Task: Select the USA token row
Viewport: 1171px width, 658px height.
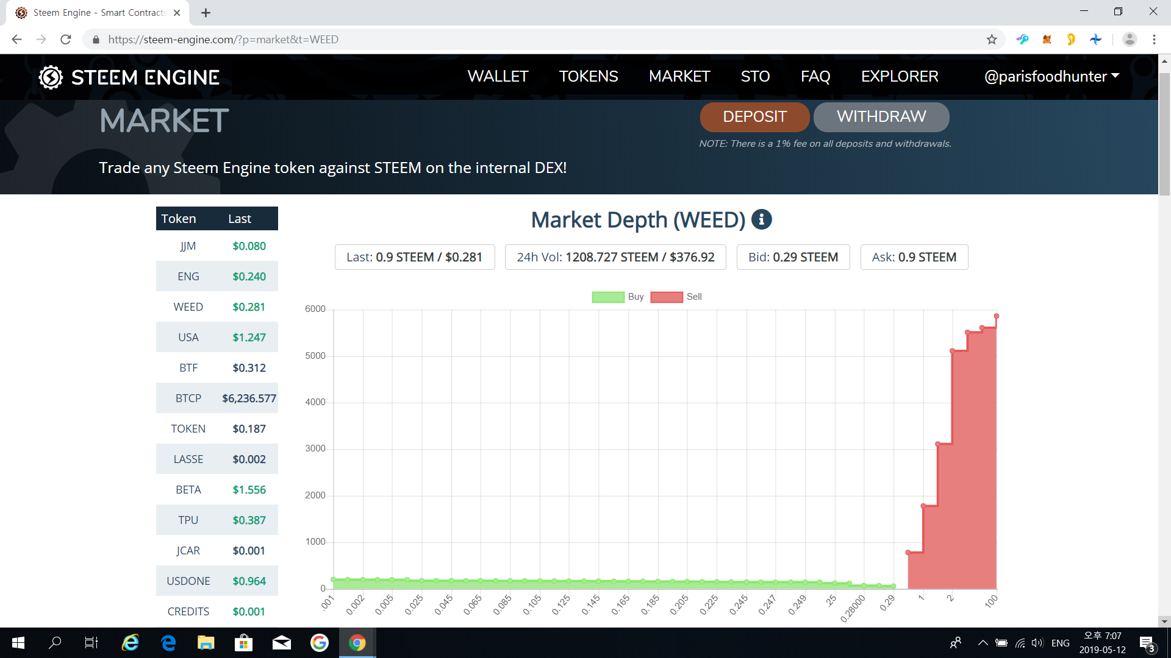Action: [x=217, y=338]
